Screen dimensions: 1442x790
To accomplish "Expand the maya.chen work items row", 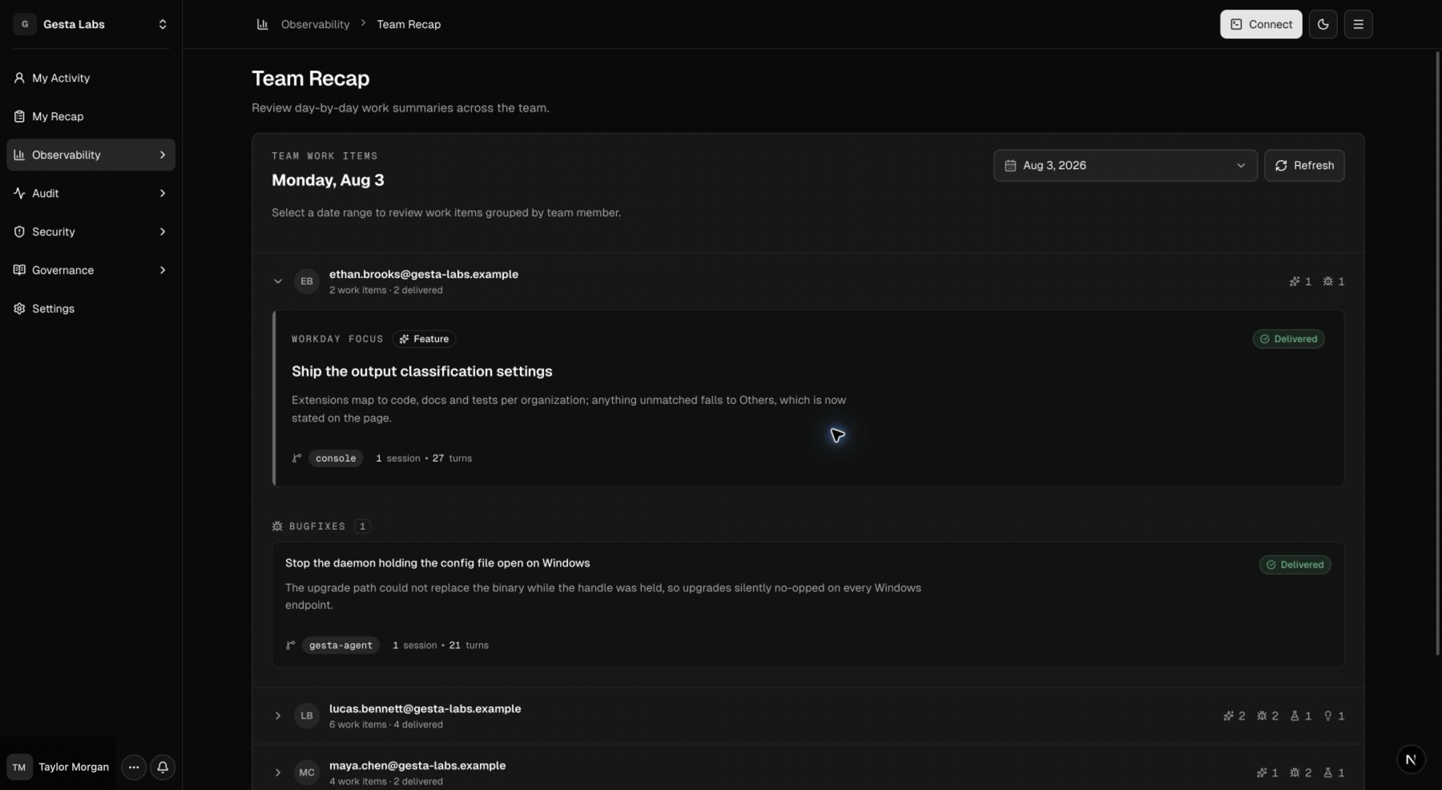I will [278, 772].
